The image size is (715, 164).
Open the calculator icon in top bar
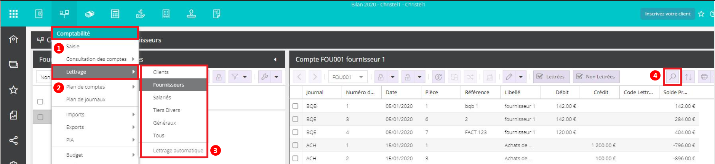pyautogui.click(x=115, y=14)
